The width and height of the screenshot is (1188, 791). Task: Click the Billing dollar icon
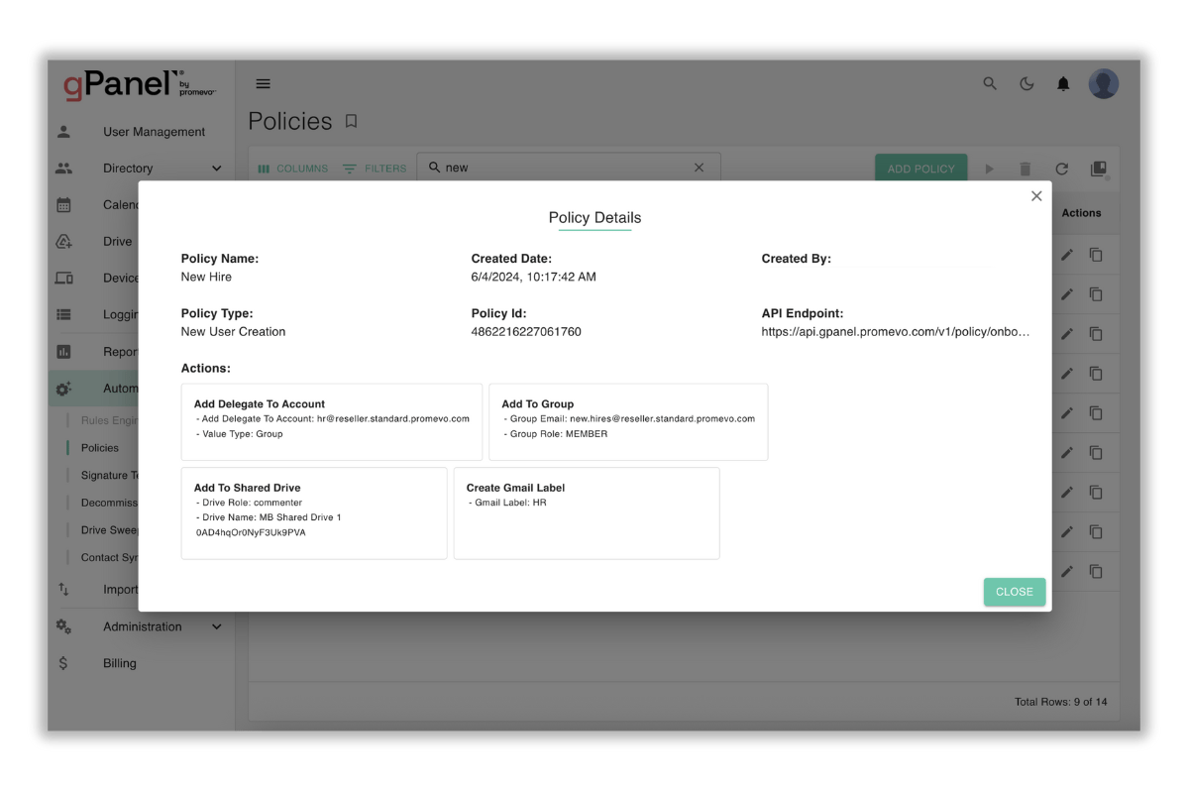pos(62,663)
